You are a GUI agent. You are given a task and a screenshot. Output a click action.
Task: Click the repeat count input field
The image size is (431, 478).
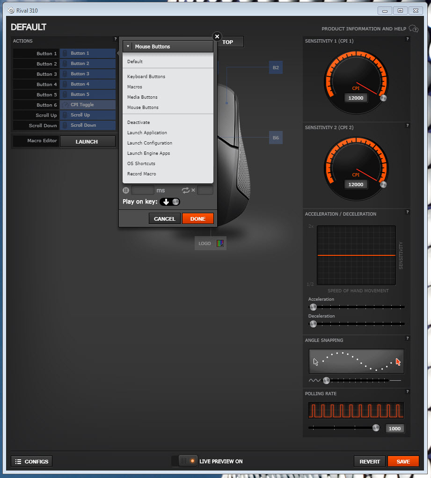click(205, 190)
